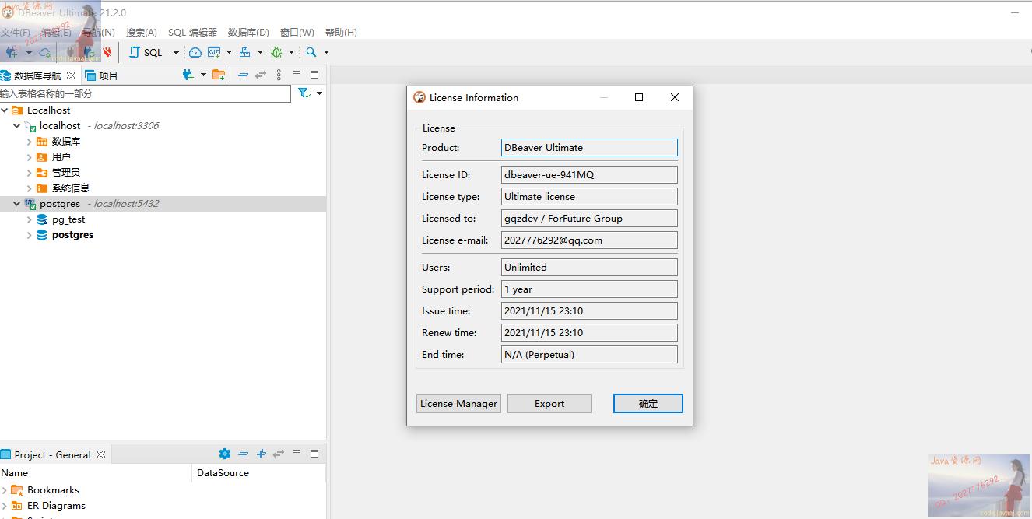
Task: Toggle link with editor in database navigator
Action: pos(261,75)
